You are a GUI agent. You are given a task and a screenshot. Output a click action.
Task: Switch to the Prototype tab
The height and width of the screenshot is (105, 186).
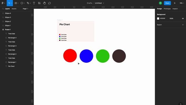(x=167, y=9)
